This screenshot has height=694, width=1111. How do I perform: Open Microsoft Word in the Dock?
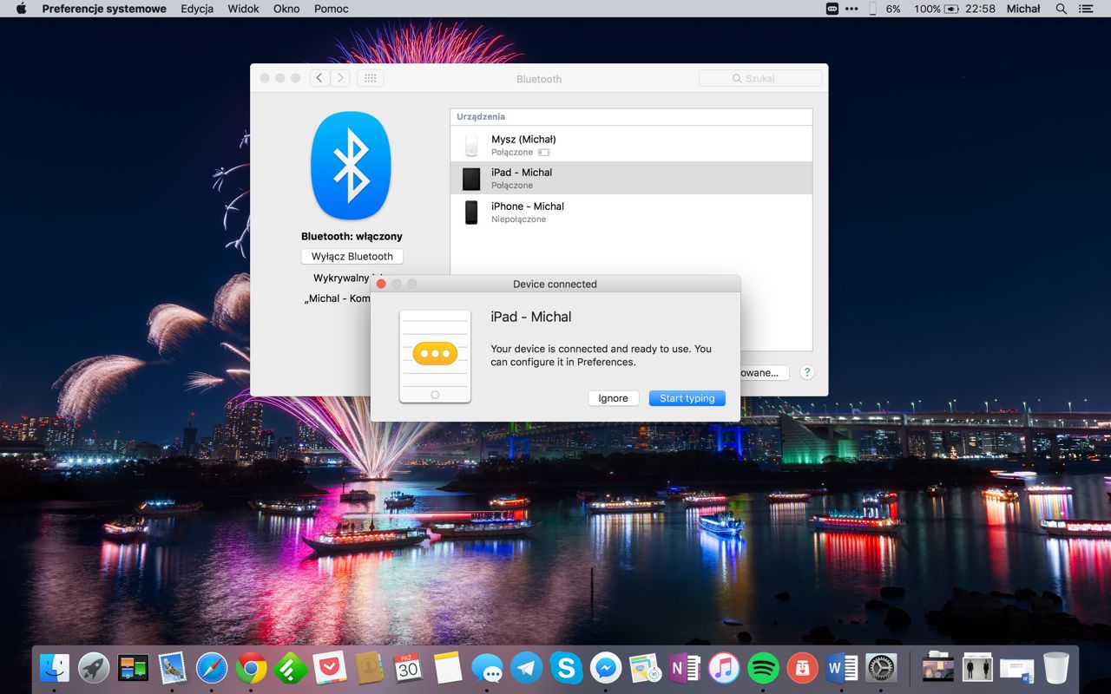pos(842,668)
